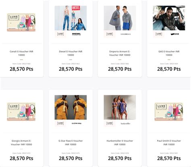The width and height of the screenshot is (191, 167).
Task: Click the Luxe logo on Emporio Armani card
Action: point(110,34)
